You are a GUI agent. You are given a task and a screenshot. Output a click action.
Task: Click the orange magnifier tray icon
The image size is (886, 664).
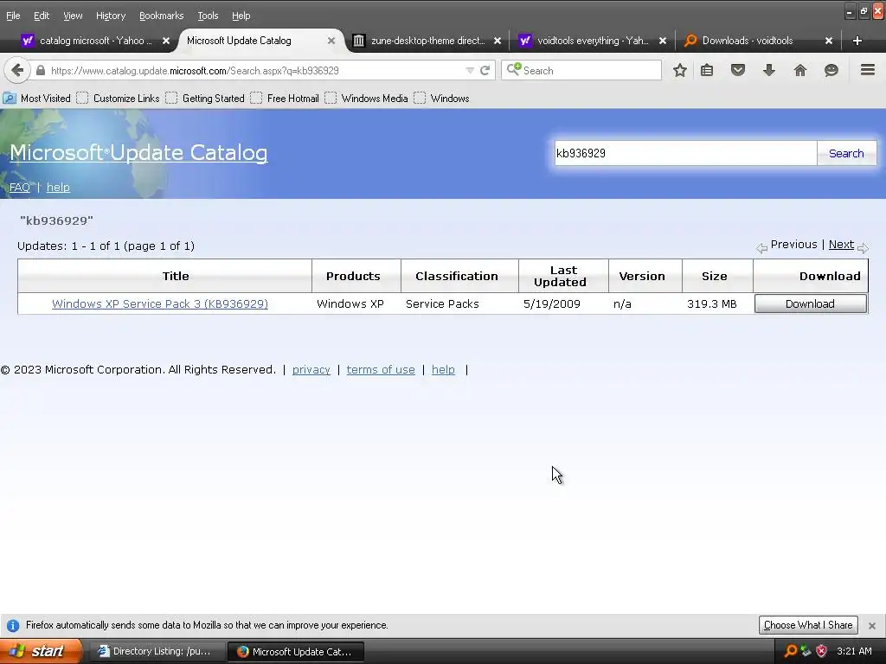tap(791, 652)
